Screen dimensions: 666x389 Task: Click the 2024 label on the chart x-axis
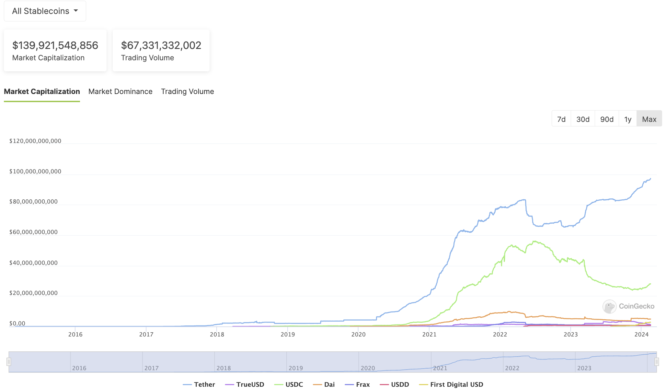click(x=641, y=335)
